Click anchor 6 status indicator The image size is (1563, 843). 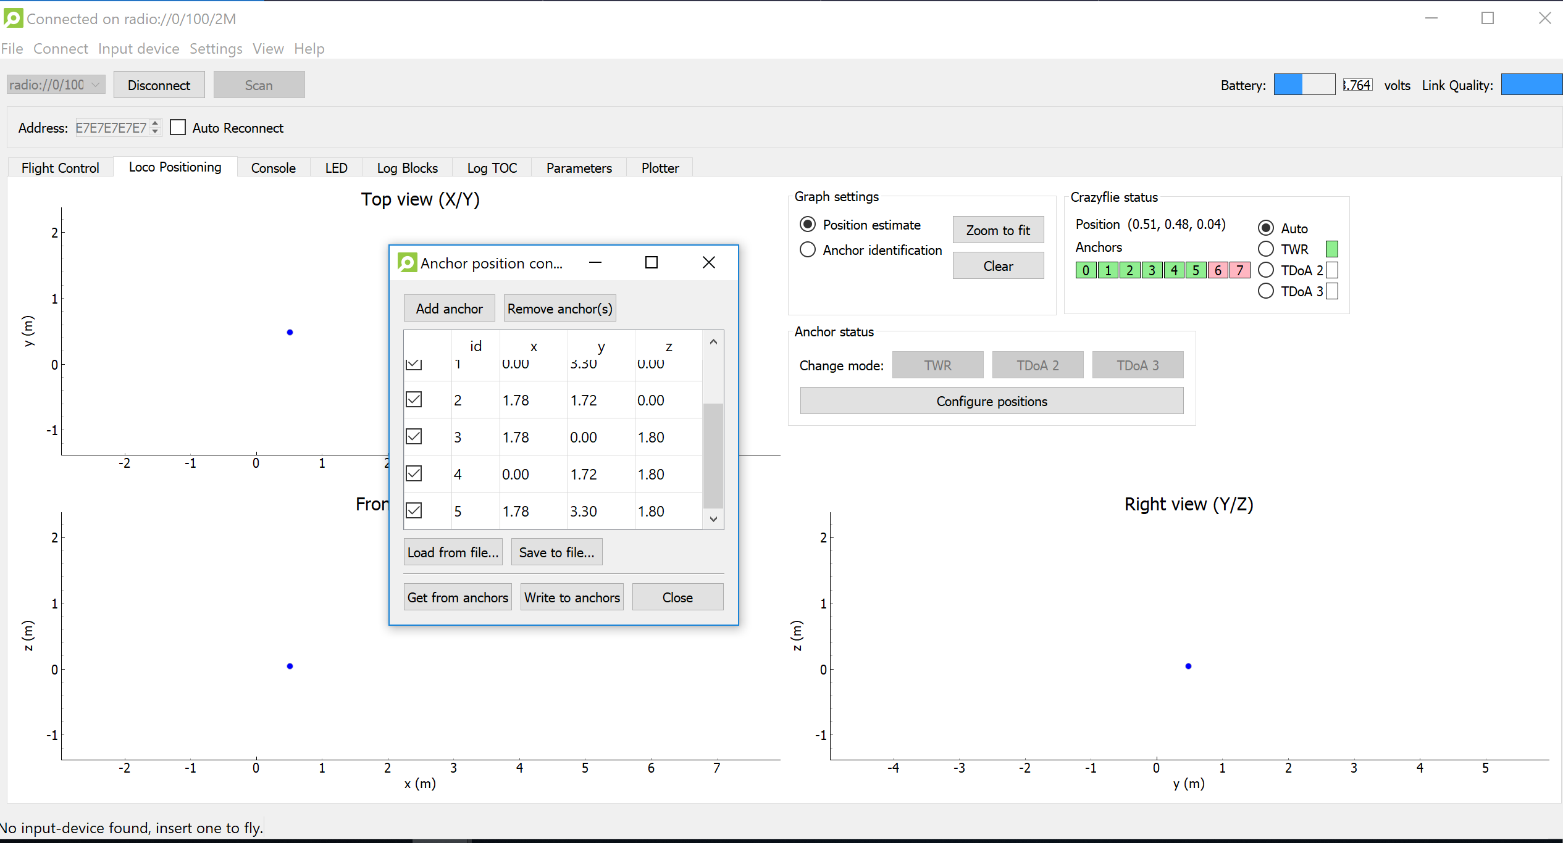pyautogui.click(x=1217, y=270)
